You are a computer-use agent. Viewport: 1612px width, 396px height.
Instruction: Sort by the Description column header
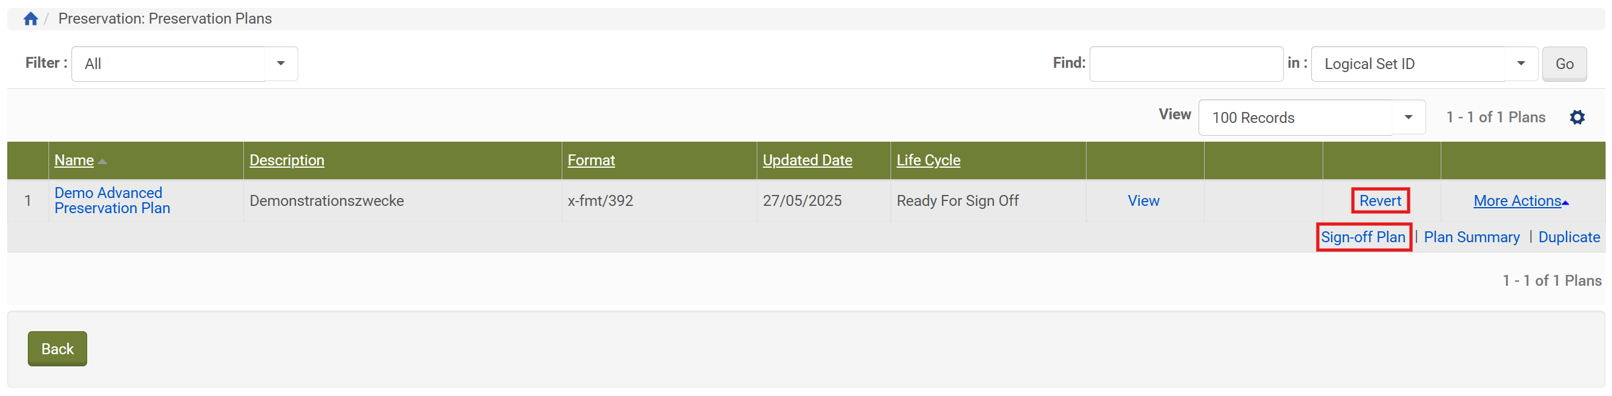(x=286, y=160)
